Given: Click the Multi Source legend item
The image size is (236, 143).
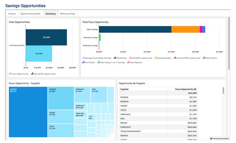Looking at the screenshot, I should [x=204, y=58].
